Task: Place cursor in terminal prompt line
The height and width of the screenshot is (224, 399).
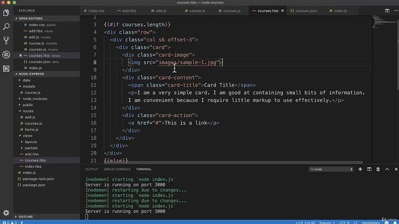Action: click(x=87, y=217)
